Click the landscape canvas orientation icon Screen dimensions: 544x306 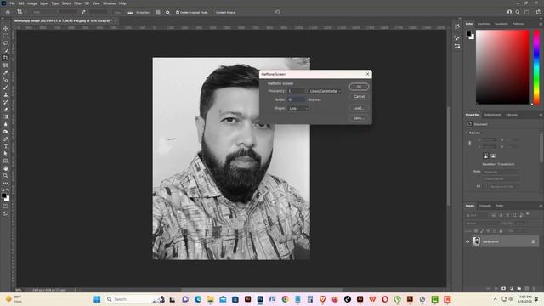point(493,156)
